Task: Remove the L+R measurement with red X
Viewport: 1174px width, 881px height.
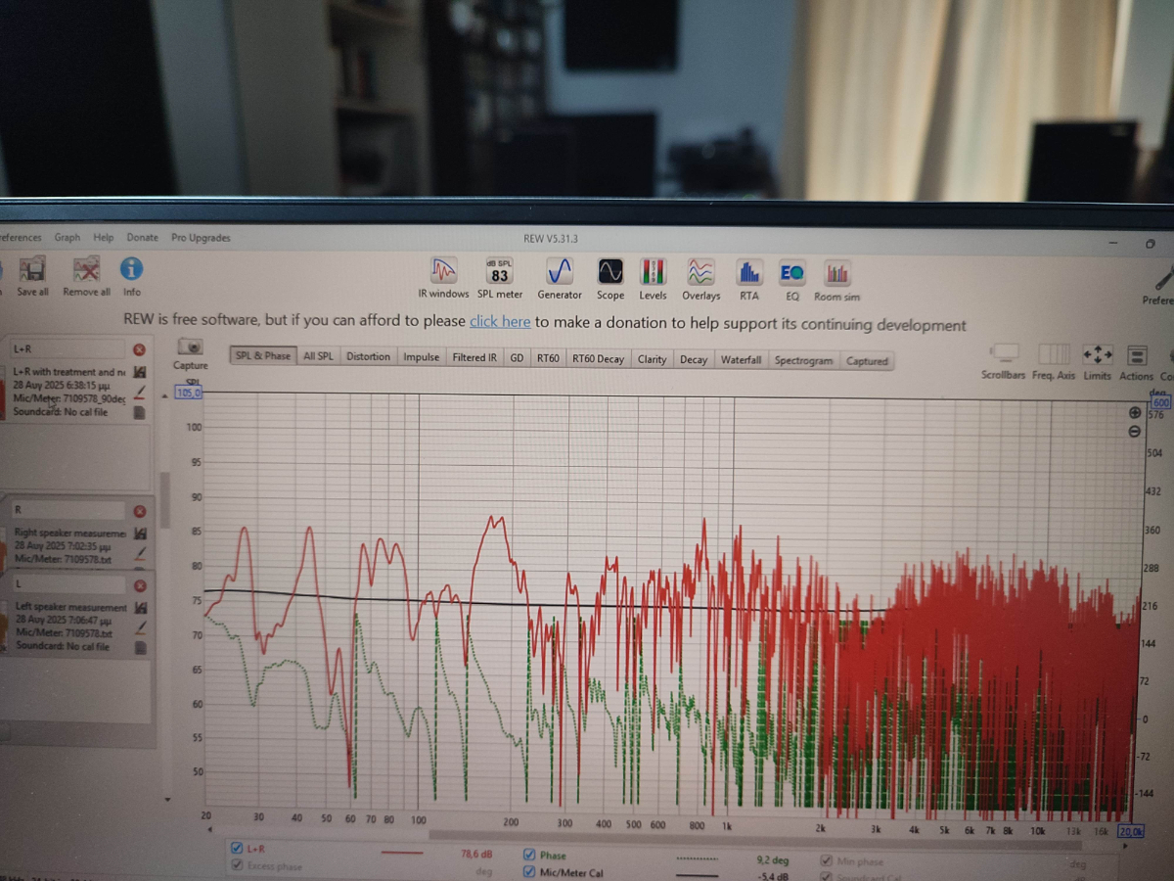Action: [139, 349]
